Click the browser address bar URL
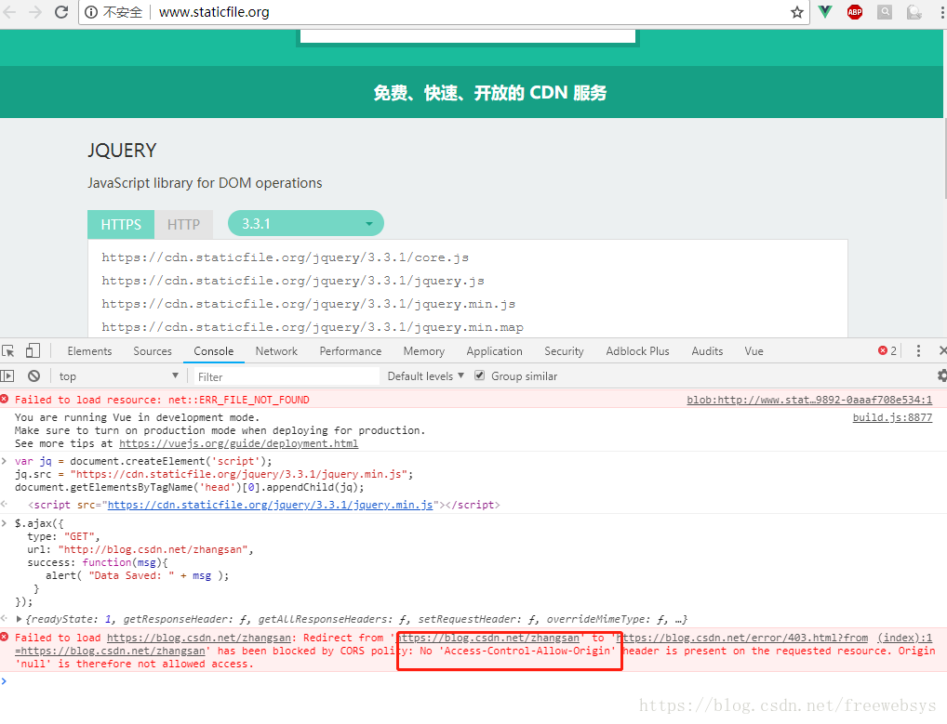 pos(214,12)
